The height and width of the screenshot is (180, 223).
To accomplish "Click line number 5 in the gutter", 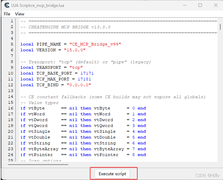I will pos(12,44).
